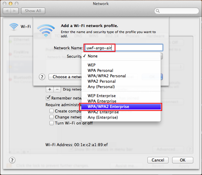The width and height of the screenshot is (202, 175).
Task: Click the search magnifier icon
Action: click(158, 11)
